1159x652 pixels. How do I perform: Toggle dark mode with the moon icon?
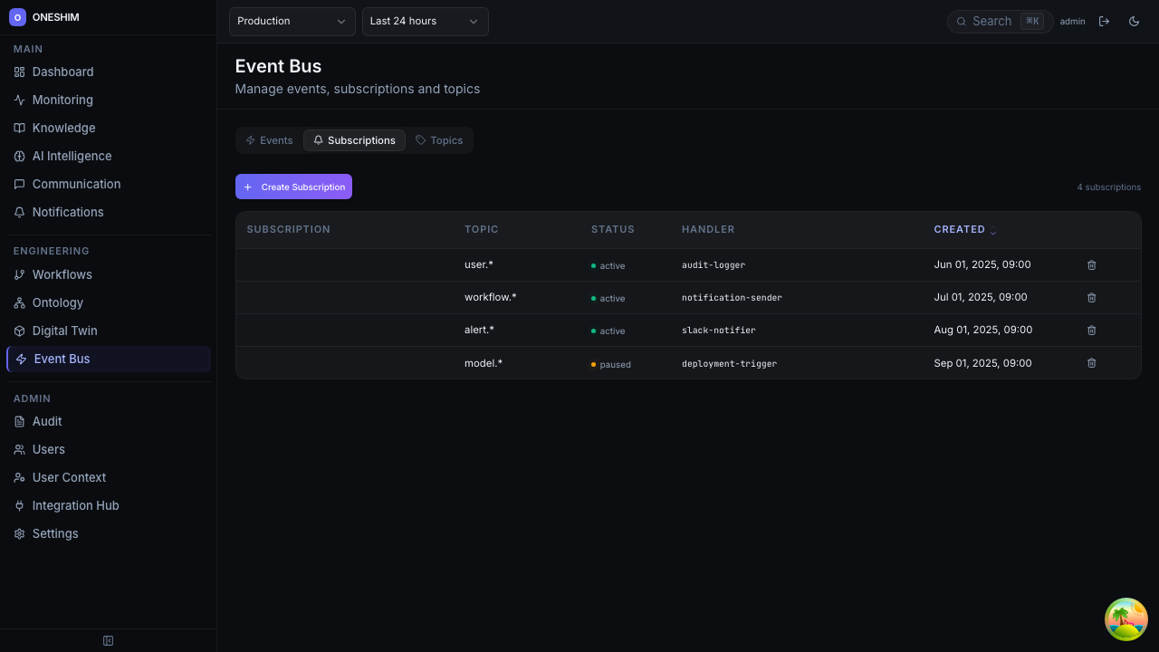(x=1134, y=21)
